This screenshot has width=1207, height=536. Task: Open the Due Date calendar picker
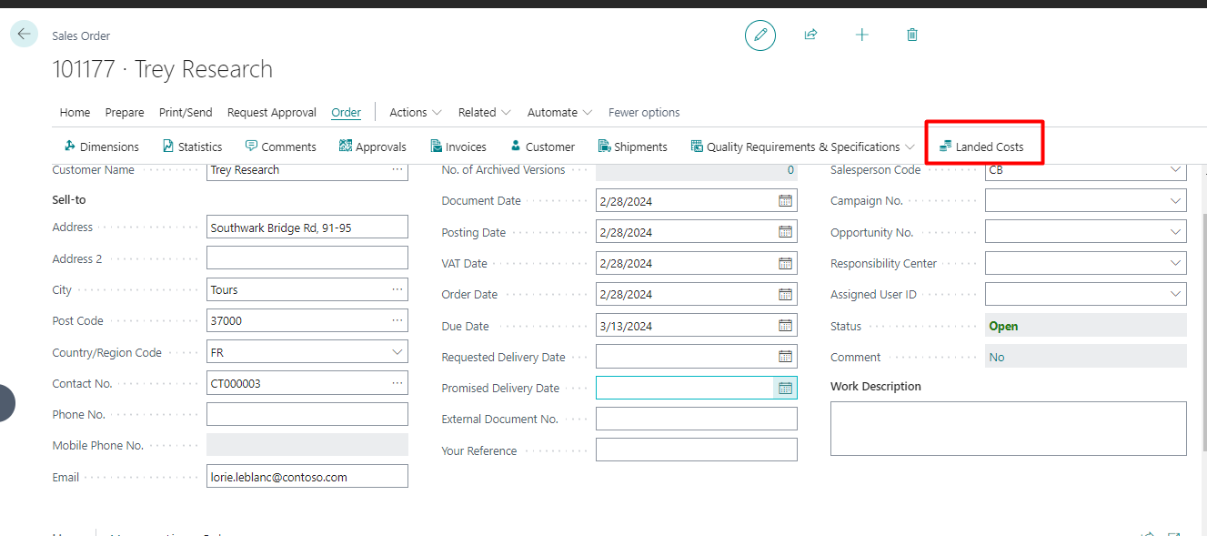(x=785, y=326)
